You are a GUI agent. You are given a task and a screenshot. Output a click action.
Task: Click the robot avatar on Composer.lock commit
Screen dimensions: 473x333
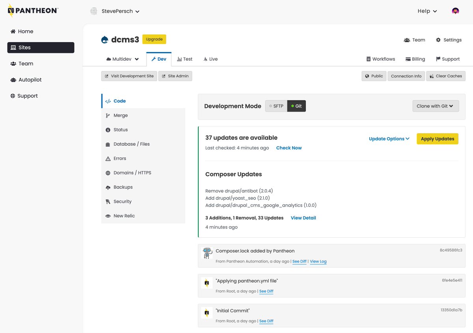pyautogui.click(x=207, y=253)
